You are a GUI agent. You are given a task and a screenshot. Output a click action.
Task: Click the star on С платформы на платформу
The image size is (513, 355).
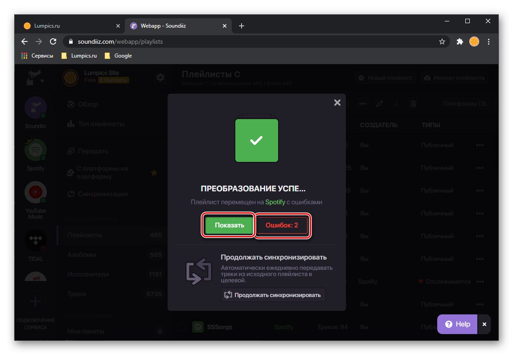pos(154,173)
